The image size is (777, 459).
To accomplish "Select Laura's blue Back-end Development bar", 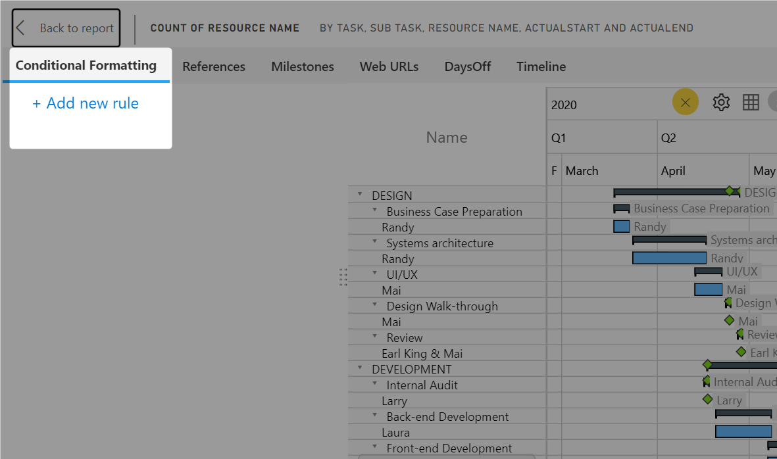I will (743, 431).
